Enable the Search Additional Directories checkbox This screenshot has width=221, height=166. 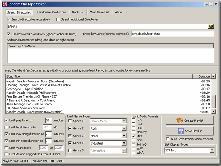pos(58,19)
